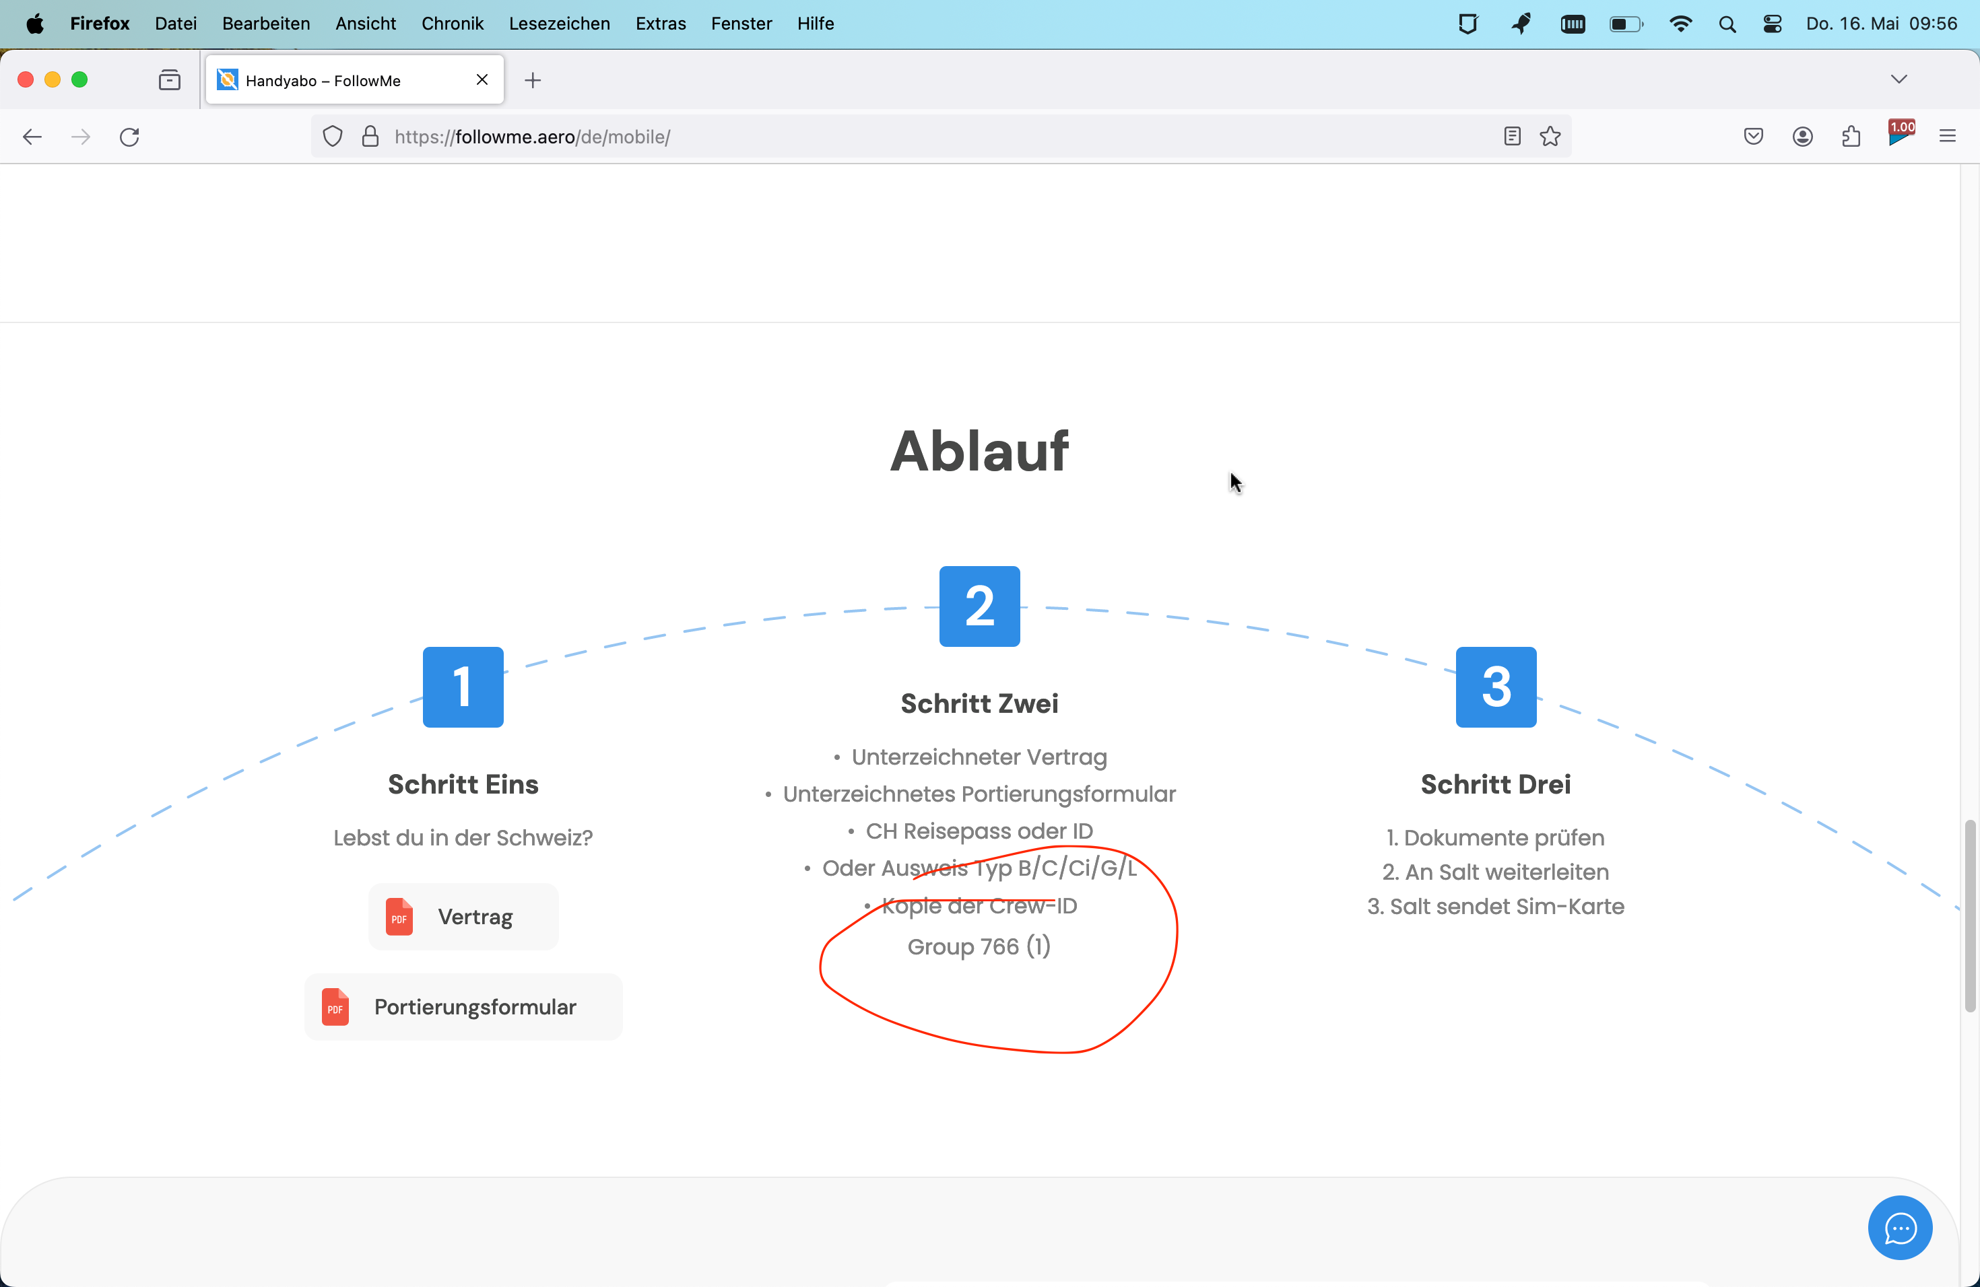Image resolution: width=1980 pixels, height=1287 pixels.
Task: Go back to previous page
Action: [x=32, y=137]
